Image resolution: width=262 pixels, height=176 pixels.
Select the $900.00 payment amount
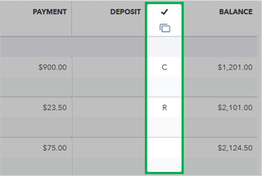(x=52, y=67)
